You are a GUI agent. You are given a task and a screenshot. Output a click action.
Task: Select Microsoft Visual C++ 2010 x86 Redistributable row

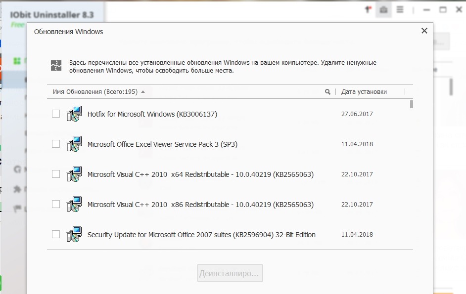[x=230, y=204]
